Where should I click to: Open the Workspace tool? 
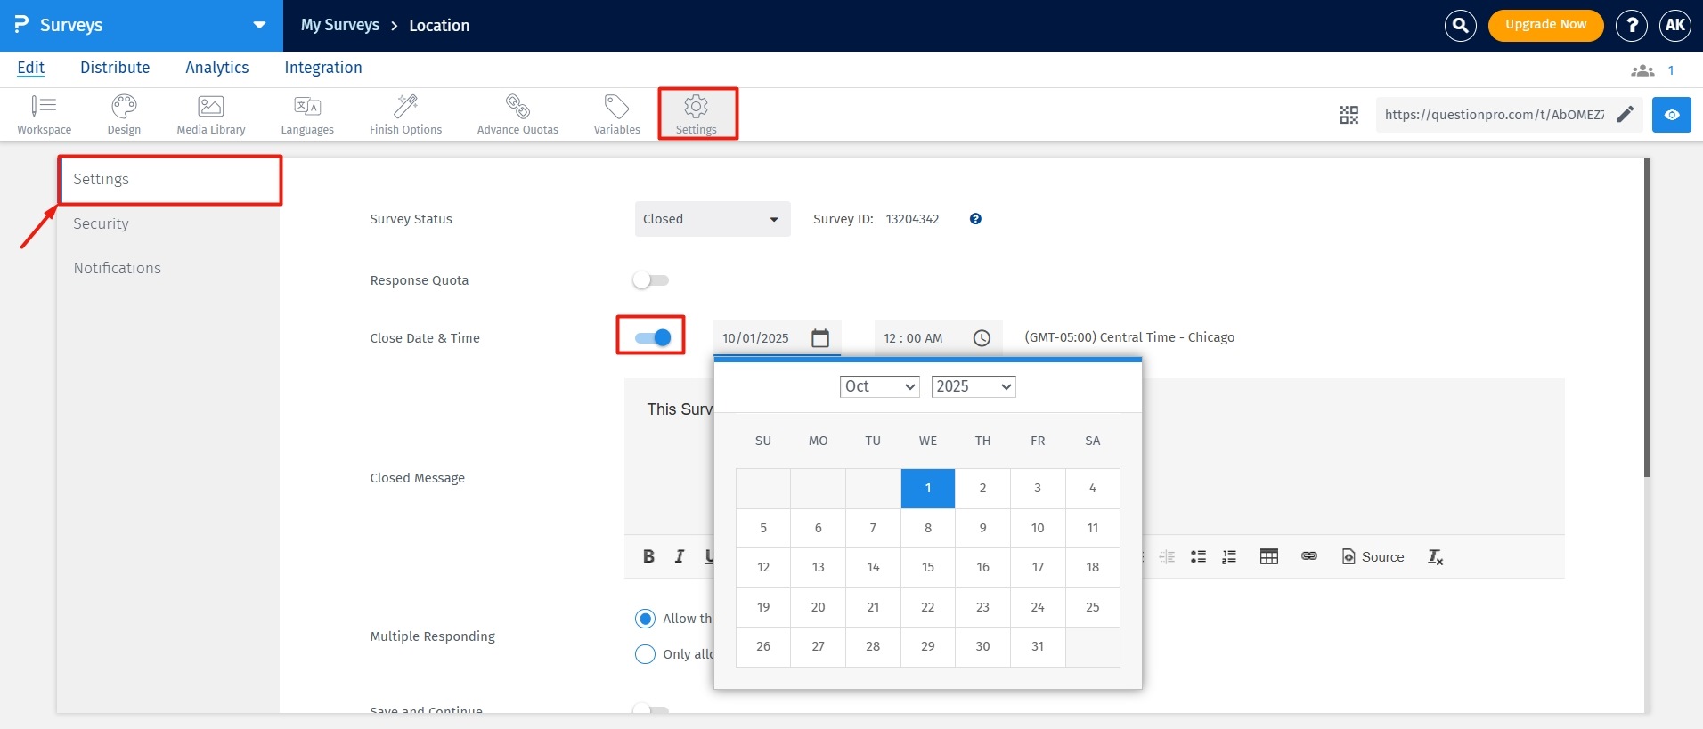[x=44, y=115]
